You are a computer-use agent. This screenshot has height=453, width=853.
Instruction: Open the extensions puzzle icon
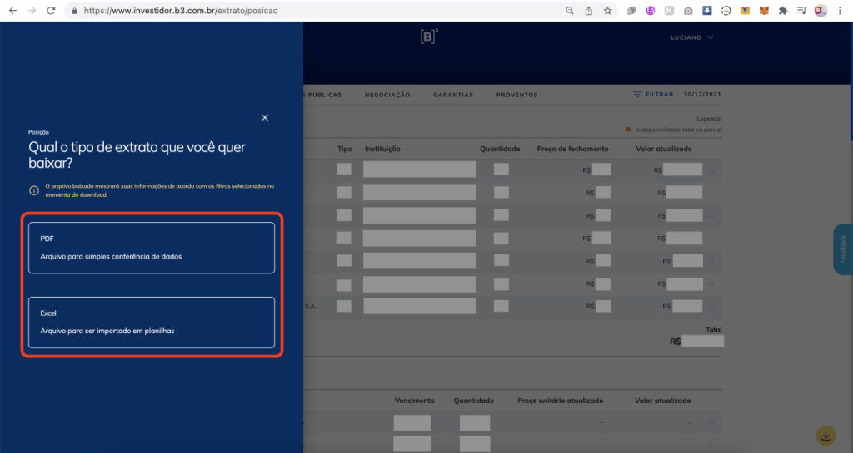pyautogui.click(x=783, y=11)
